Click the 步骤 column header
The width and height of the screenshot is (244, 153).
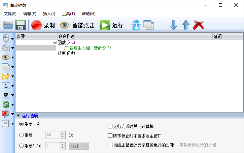click(36, 36)
